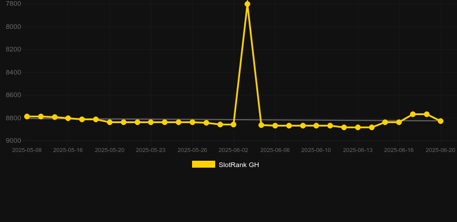Screen dimensions: 457x222
Task: Click the data point above 2025-06-02
Action: (x=234, y=124)
